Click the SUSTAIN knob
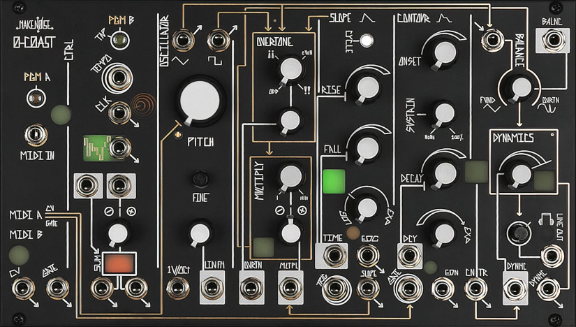The height and width of the screenshot is (327, 576). coord(445,113)
